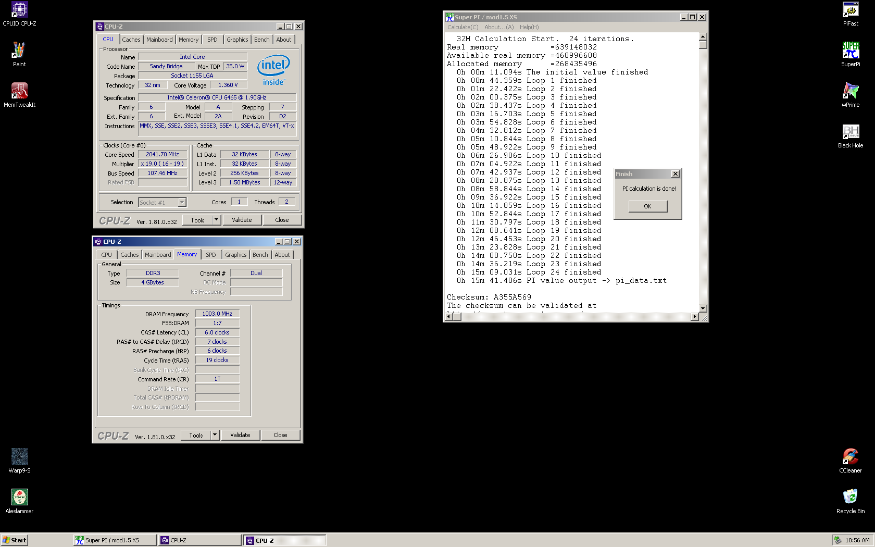The image size is (875, 547).
Task: Select SPD tab in upper CPU-Z window
Action: coord(213,40)
